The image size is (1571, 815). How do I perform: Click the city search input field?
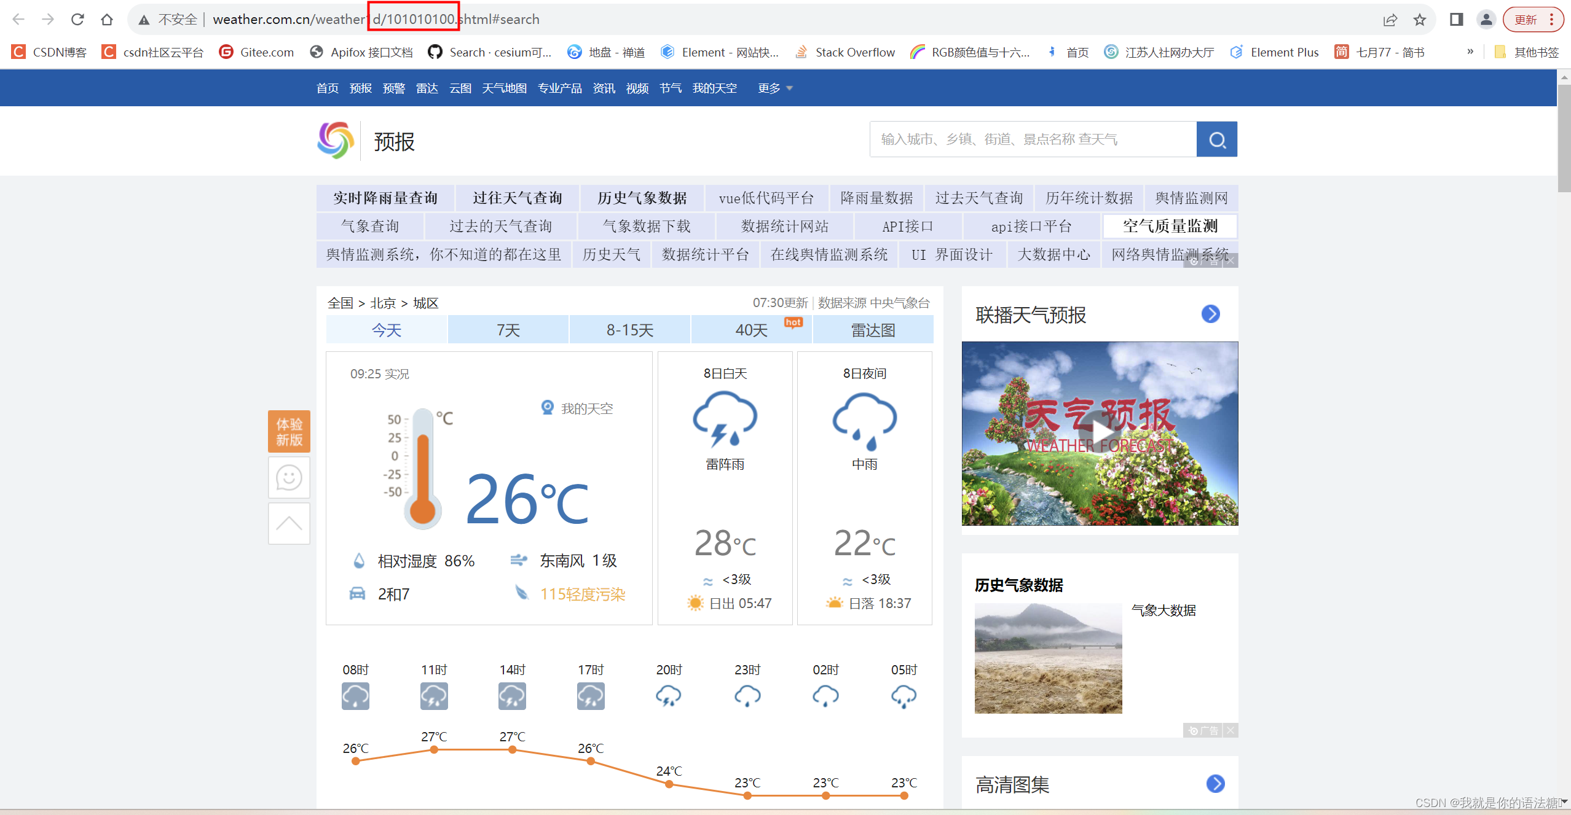coord(1033,139)
